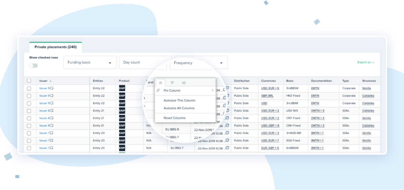Open the columns chooser tab icon
404x190 pixels.
(x=184, y=83)
